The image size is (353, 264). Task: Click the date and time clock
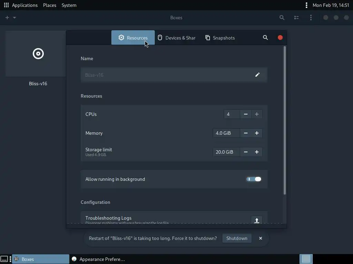[x=331, y=5]
